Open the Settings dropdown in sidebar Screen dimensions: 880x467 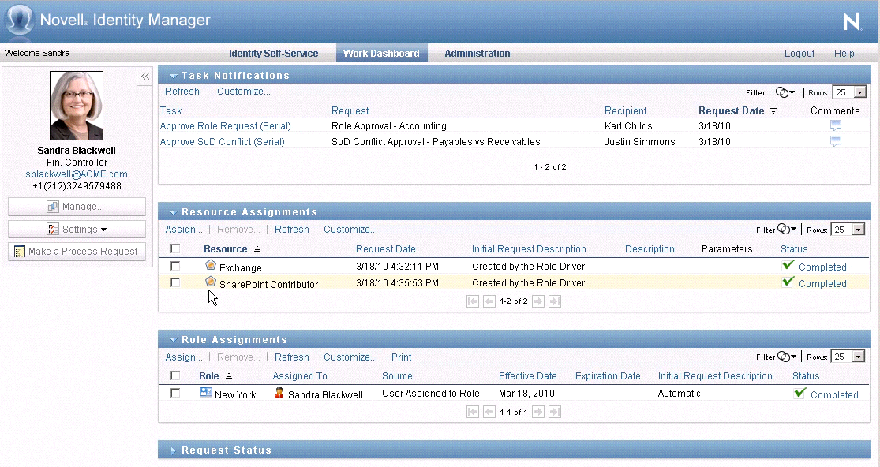77,230
